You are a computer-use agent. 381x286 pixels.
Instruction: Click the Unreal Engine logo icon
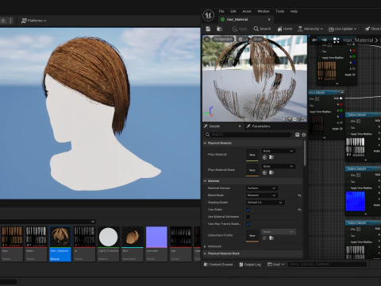pos(208,15)
